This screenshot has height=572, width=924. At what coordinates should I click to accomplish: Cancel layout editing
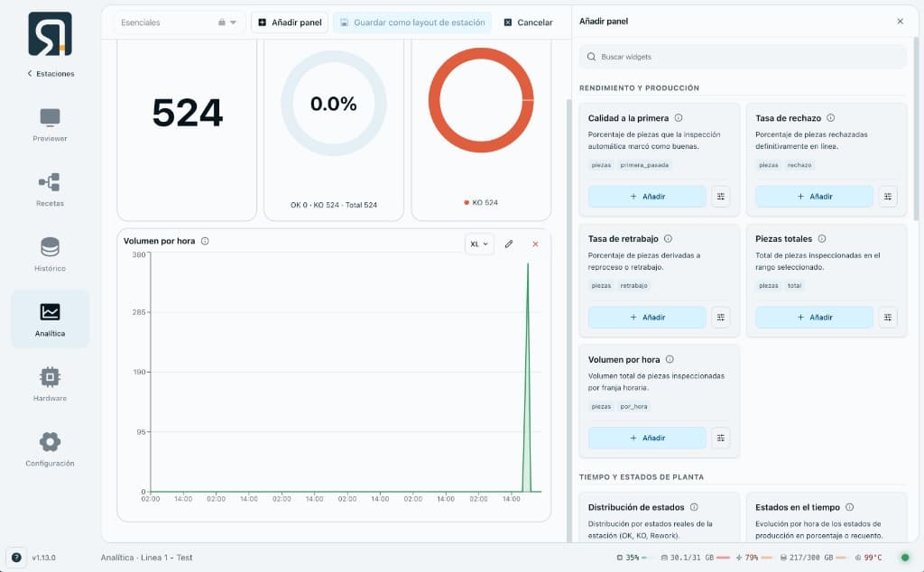point(528,23)
